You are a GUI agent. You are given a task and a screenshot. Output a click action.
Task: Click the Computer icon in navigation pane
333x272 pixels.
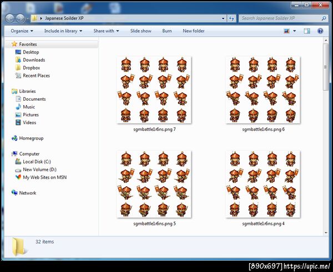pyautogui.click(x=14, y=154)
